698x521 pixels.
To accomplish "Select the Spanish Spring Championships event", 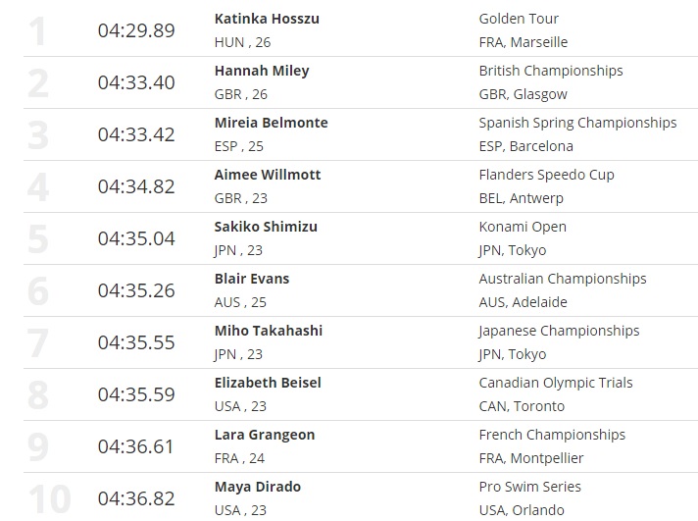I will click(x=577, y=123).
